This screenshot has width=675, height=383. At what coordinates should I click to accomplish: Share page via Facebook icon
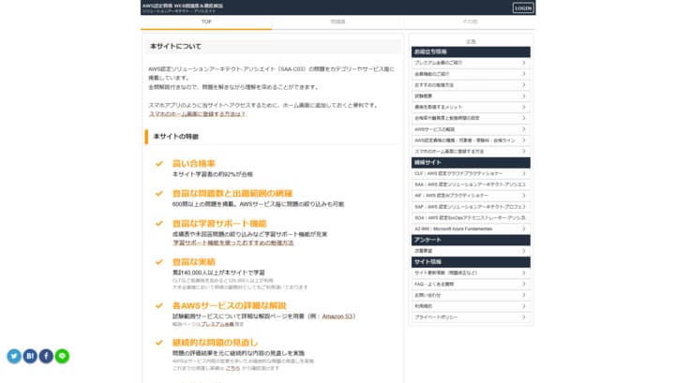pyautogui.click(x=46, y=356)
